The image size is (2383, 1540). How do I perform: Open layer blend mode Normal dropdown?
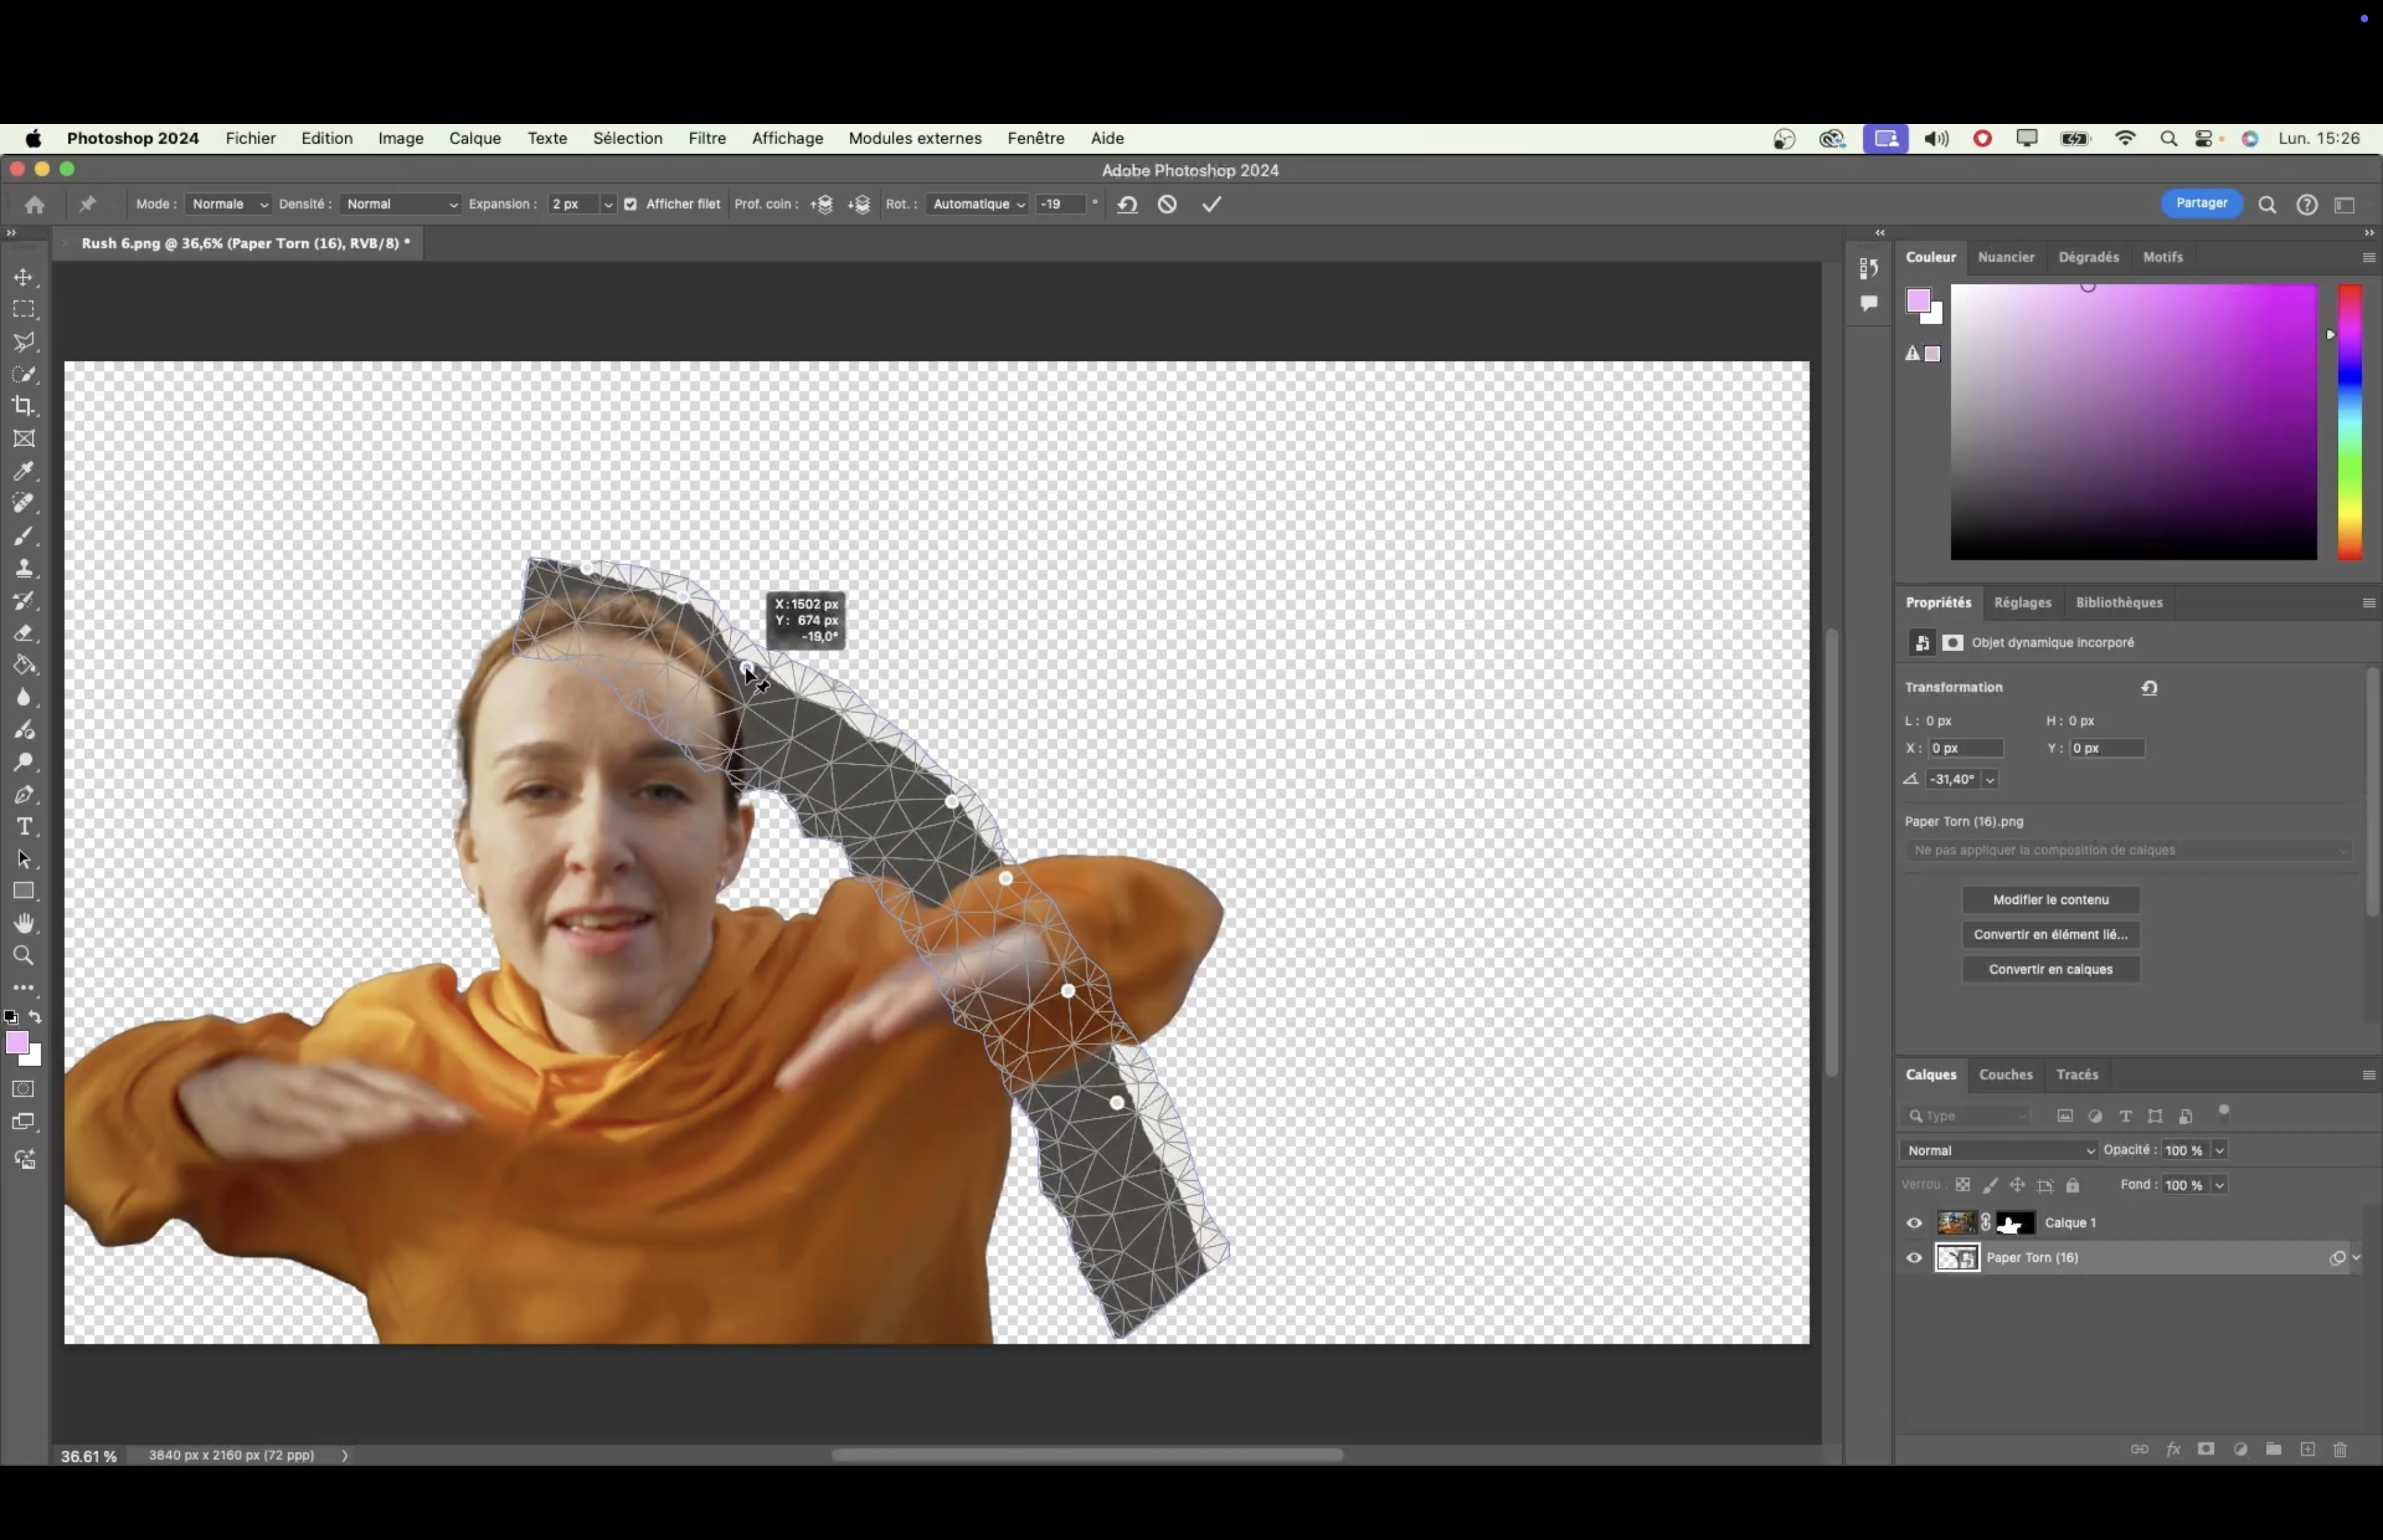click(x=1998, y=1150)
